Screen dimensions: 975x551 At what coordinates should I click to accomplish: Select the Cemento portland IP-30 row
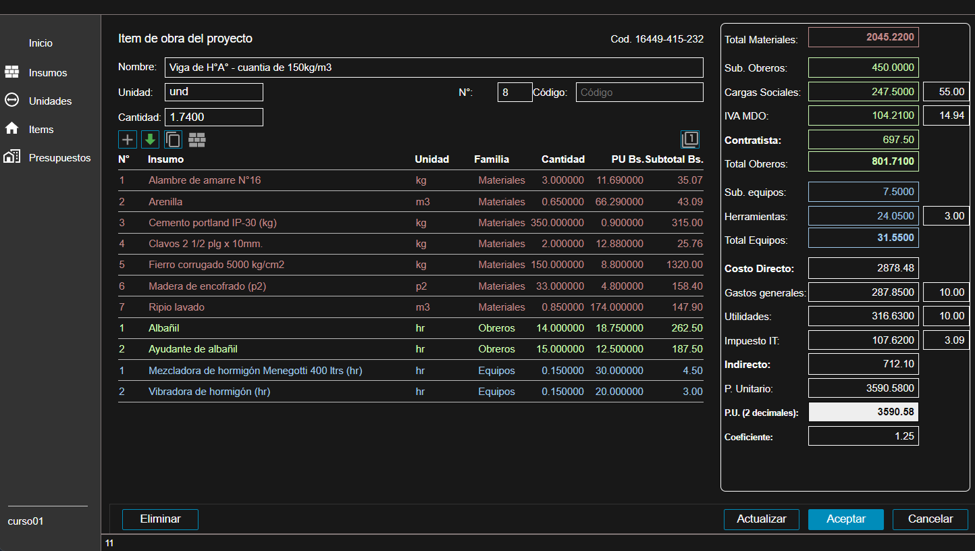[x=212, y=223]
